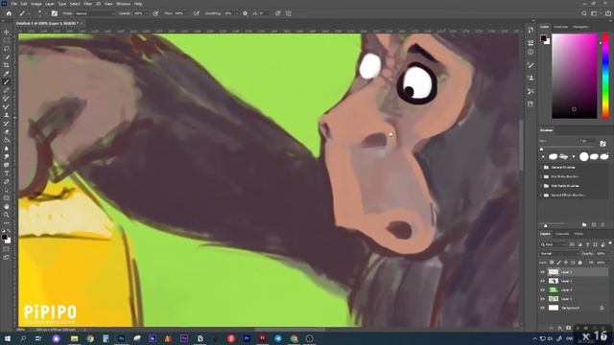Select the Crop tool
614x345 pixels.
click(7, 65)
